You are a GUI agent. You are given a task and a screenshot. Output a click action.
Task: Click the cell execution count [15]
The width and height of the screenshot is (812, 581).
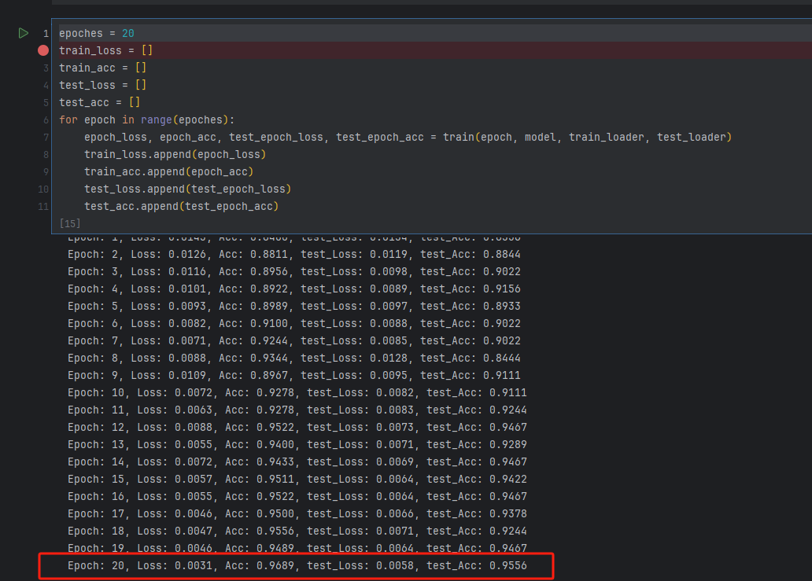[70, 223]
